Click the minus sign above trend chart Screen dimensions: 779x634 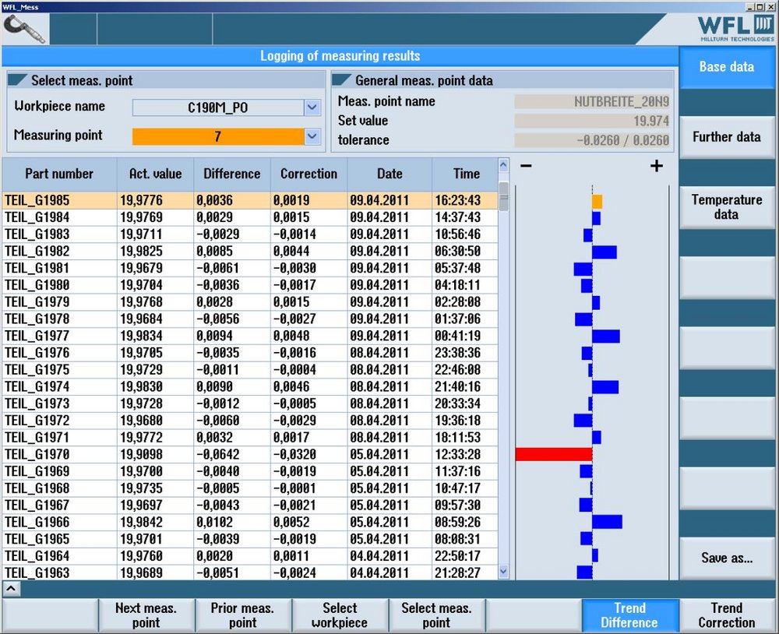[526, 166]
